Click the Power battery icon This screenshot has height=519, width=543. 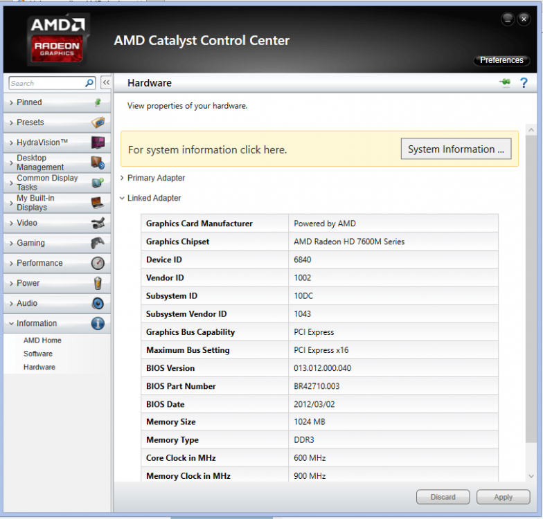click(98, 283)
